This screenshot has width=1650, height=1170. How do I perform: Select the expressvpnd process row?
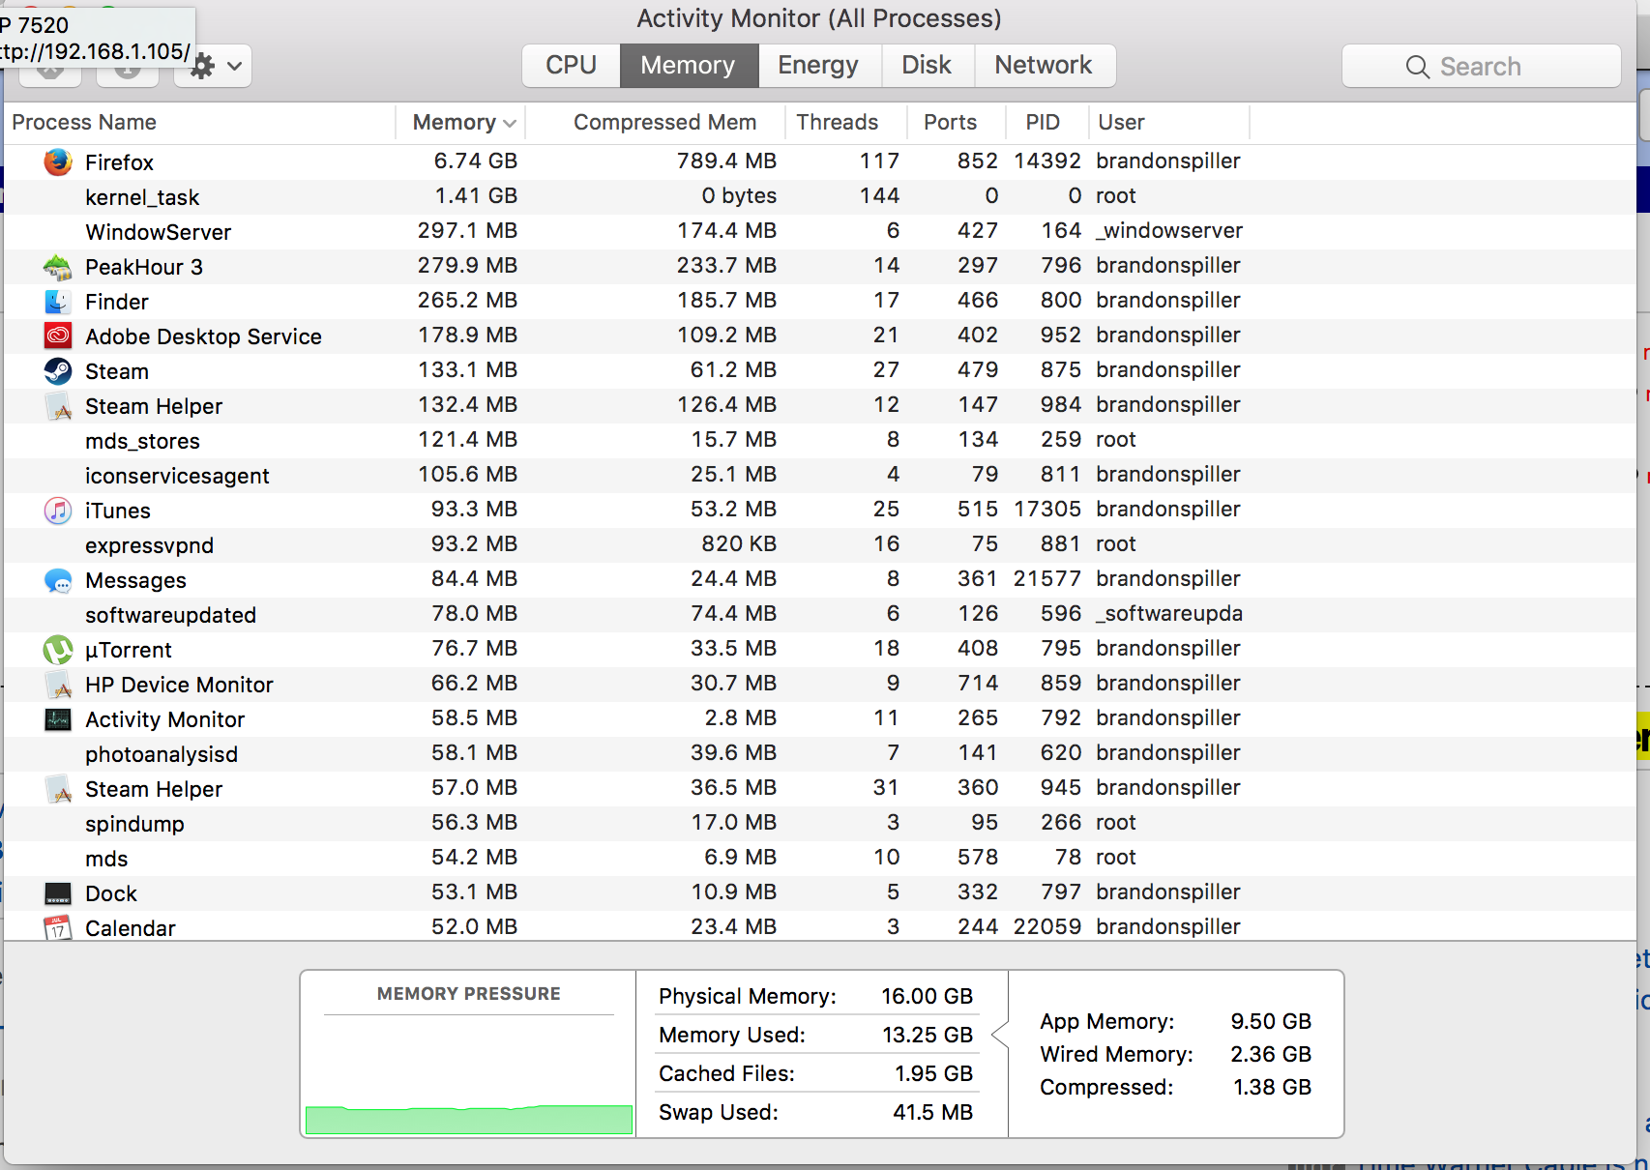point(820,544)
